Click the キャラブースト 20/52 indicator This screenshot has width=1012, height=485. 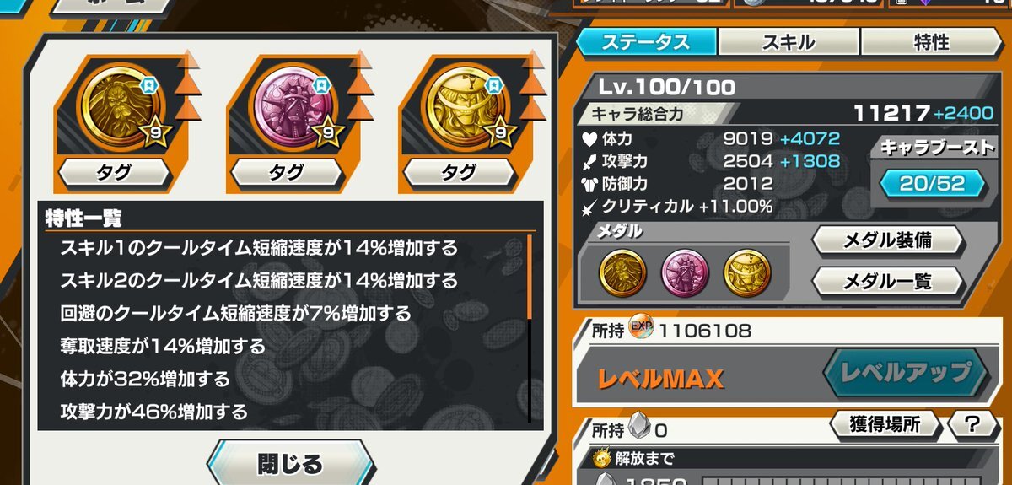[932, 182]
